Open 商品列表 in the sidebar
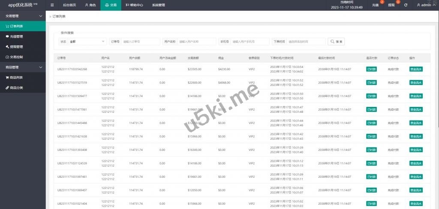439x209 pixels. point(16,77)
